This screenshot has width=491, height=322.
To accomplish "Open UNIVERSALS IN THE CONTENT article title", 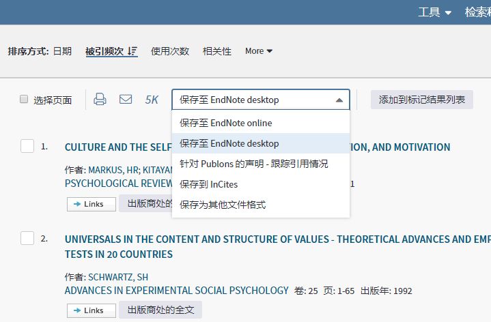I will point(277,246).
